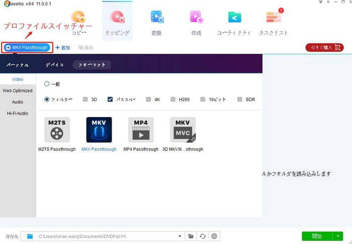This screenshot has width=352, height=244.
Task: Click the 今すぐ購入 buy now button
Action: [x=324, y=47]
